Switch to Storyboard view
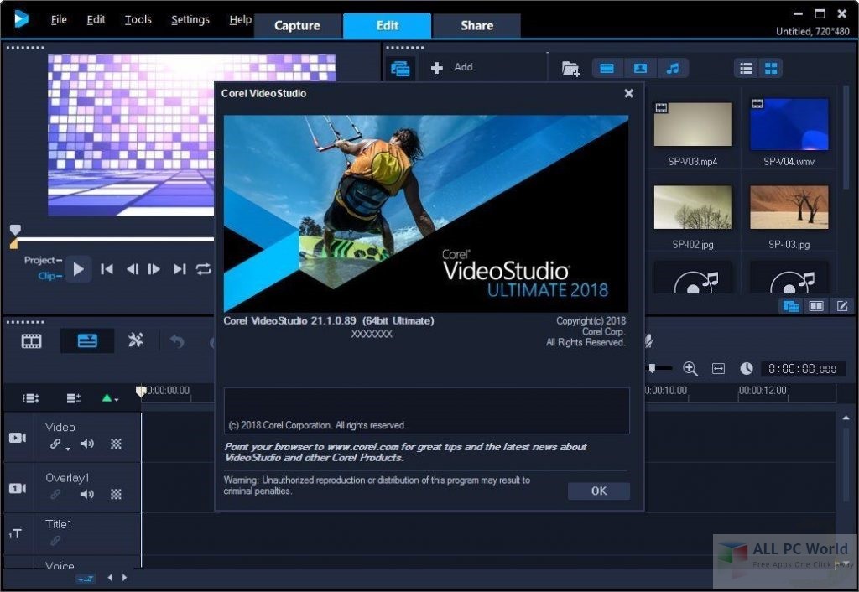Image resolution: width=859 pixels, height=592 pixels. 31,341
